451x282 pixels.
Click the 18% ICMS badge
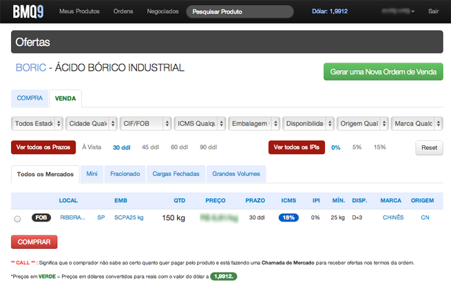point(289,217)
